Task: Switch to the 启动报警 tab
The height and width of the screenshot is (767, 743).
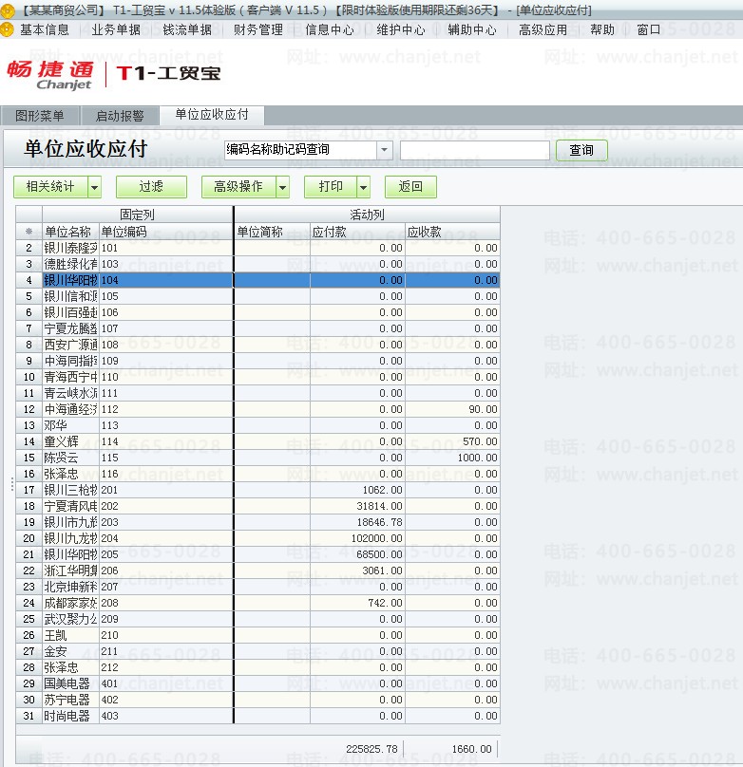Action: (120, 116)
